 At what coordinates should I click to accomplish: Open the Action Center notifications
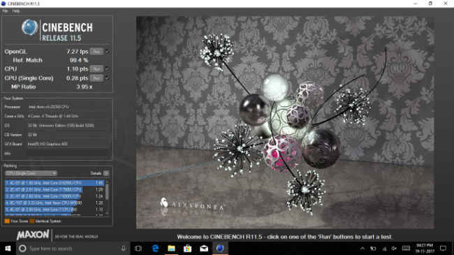point(443,248)
